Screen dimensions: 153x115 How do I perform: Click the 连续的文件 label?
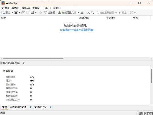point(12,92)
